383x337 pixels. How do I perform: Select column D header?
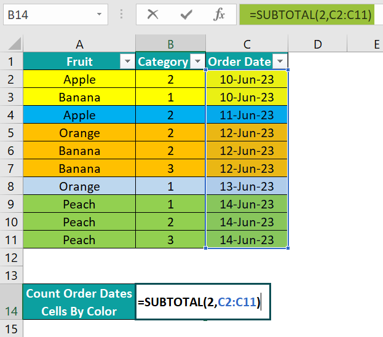[x=318, y=44]
